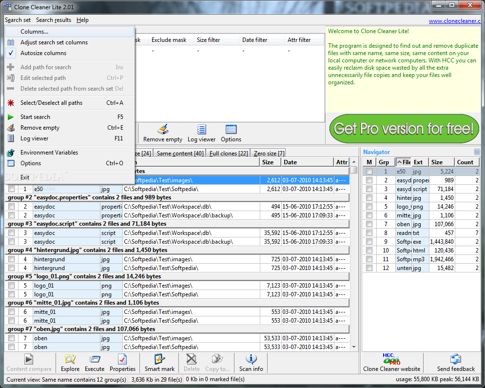Click the Scan info icon
485x388 pixels.
(251, 359)
